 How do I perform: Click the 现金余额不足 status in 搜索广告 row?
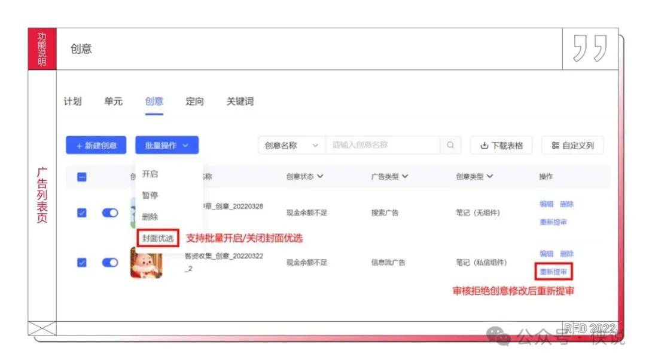(306, 213)
